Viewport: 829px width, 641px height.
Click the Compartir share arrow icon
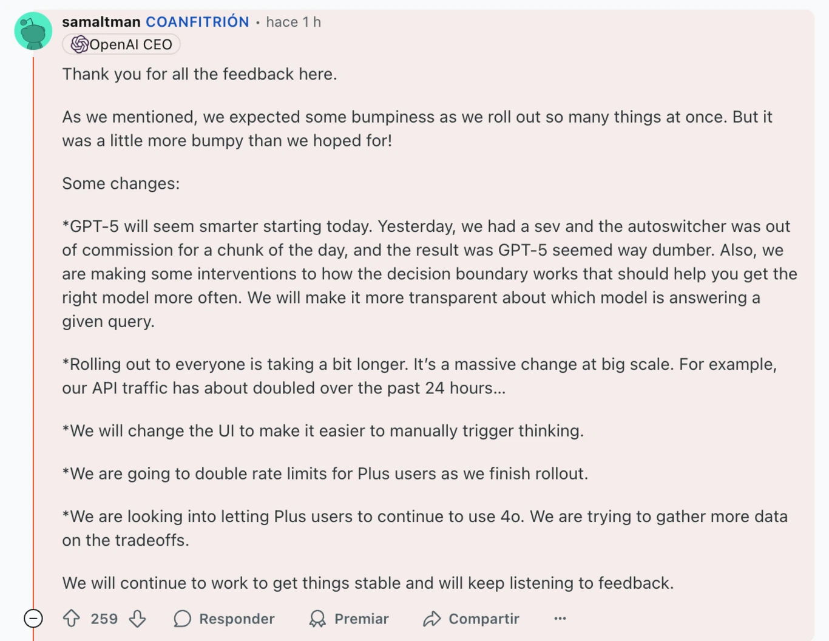pyautogui.click(x=431, y=619)
